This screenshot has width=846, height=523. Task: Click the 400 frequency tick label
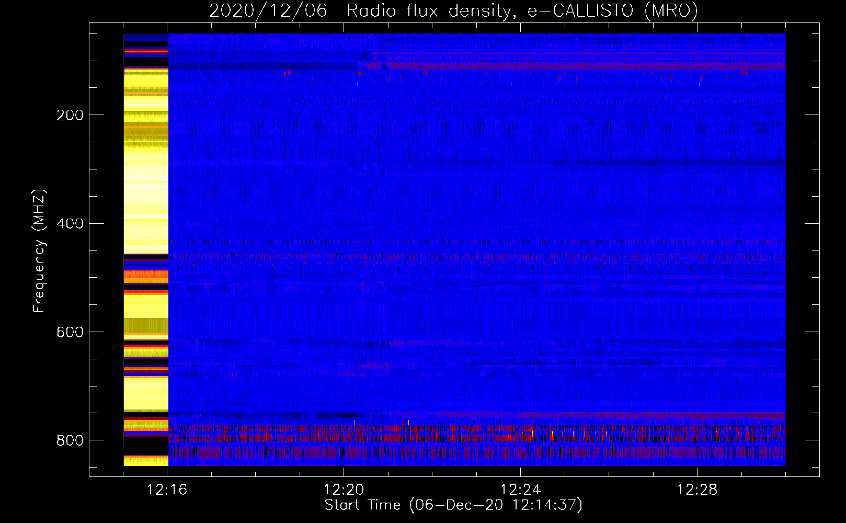click(70, 224)
